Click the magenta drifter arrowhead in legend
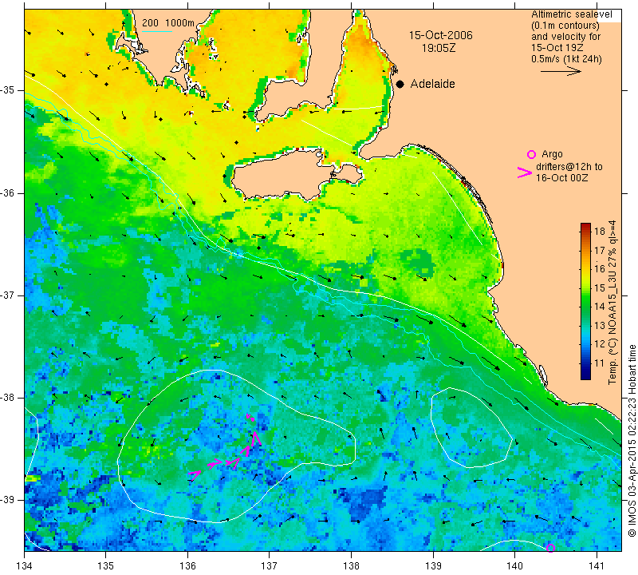Image resolution: width=638 pixels, height=575 pixels. [x=525, y=172]
